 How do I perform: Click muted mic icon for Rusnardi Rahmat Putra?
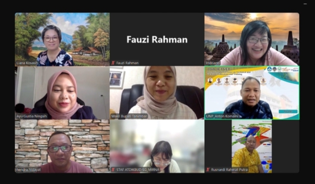pos(208,170)
